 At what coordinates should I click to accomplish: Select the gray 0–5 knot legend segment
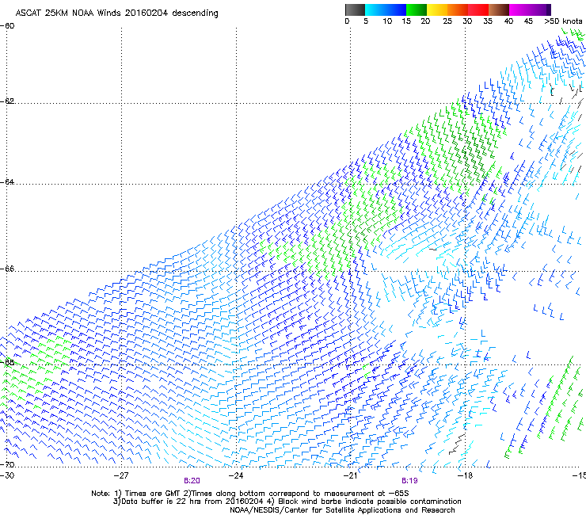click(355, 10)
